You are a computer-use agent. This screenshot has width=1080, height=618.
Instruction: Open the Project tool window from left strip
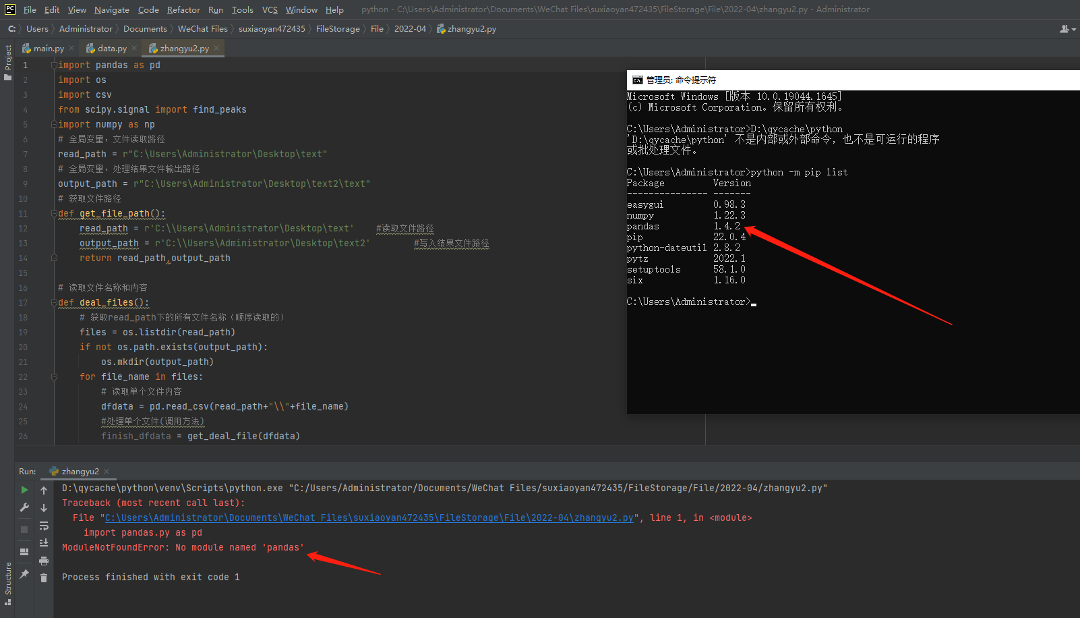point(7,63)
